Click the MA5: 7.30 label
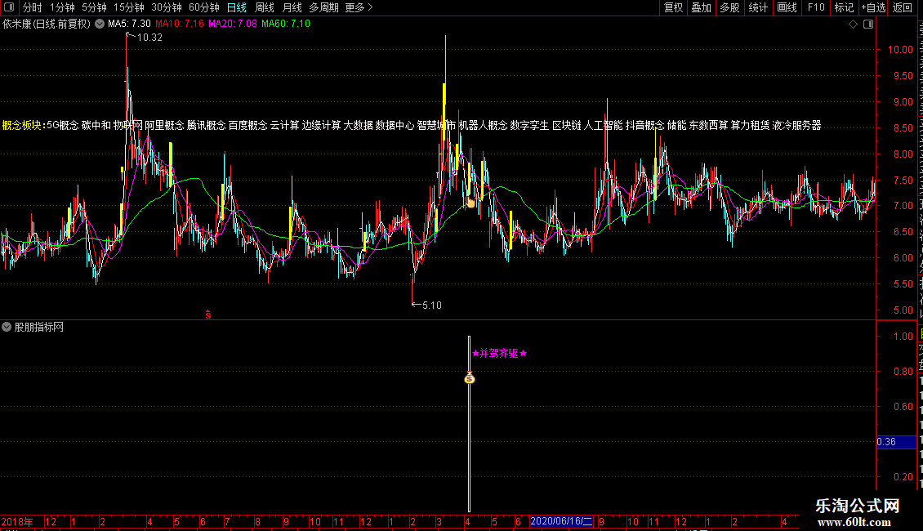The image size is (923, 531). (x=129, y=24)
